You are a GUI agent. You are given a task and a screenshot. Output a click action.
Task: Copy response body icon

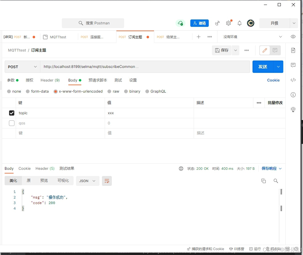(x=263, y=181)
